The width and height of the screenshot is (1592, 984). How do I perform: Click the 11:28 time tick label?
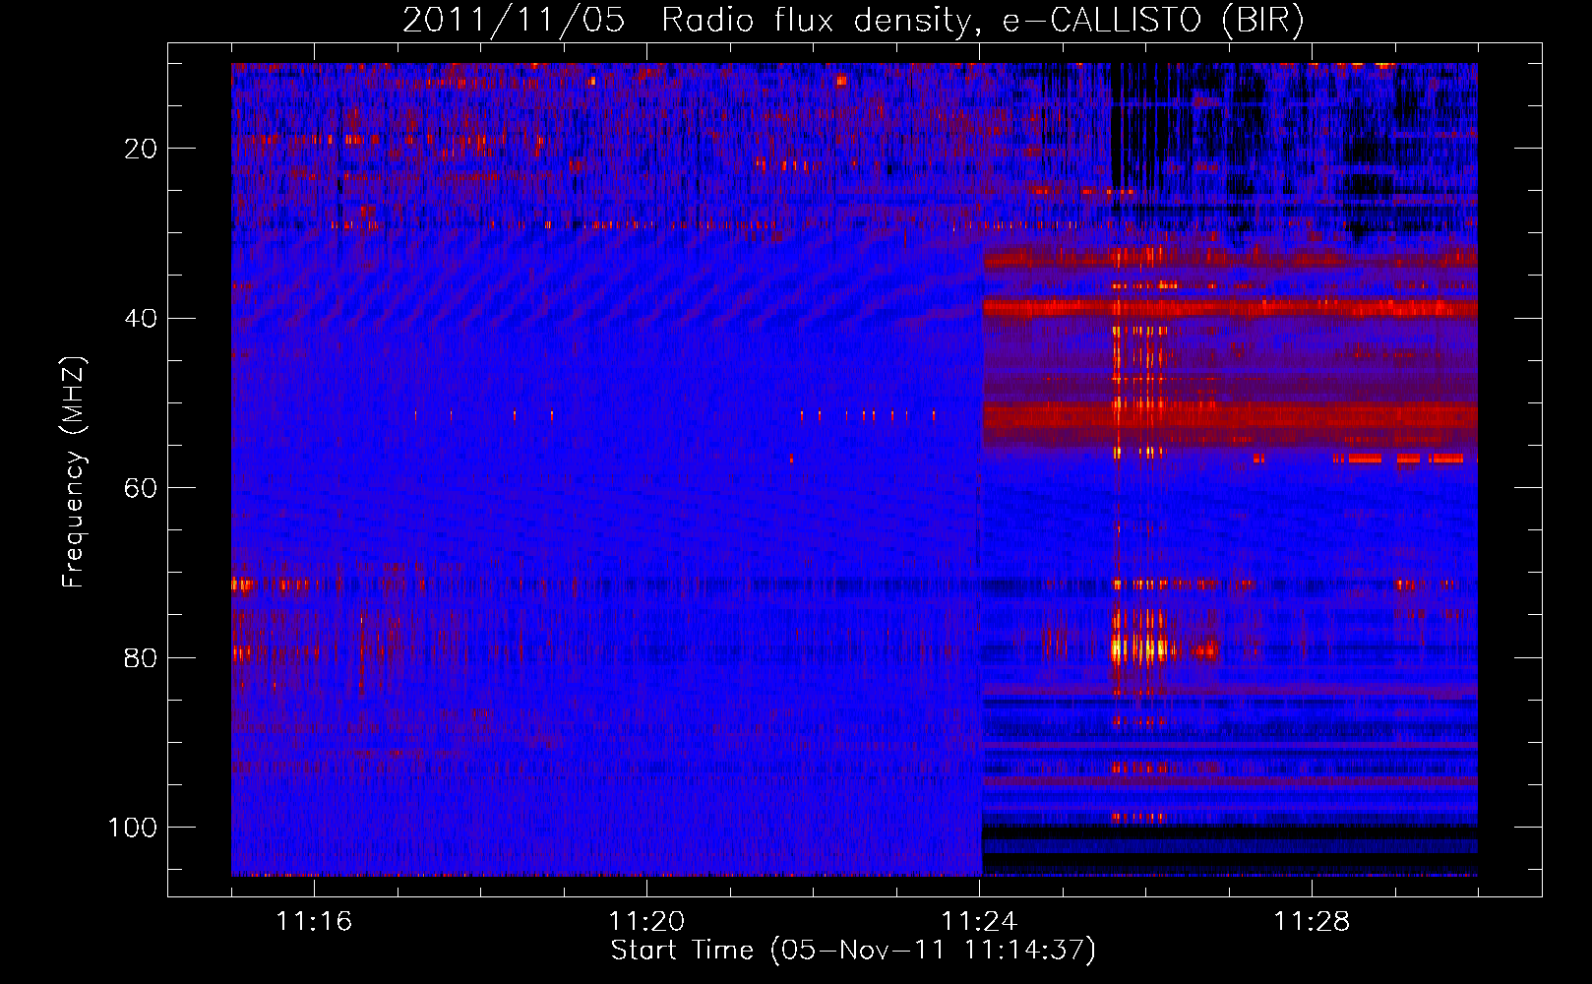[x=1312, y=921]
